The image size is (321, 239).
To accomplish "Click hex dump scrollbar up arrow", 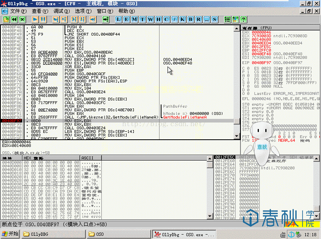I will tap(210, 159).
